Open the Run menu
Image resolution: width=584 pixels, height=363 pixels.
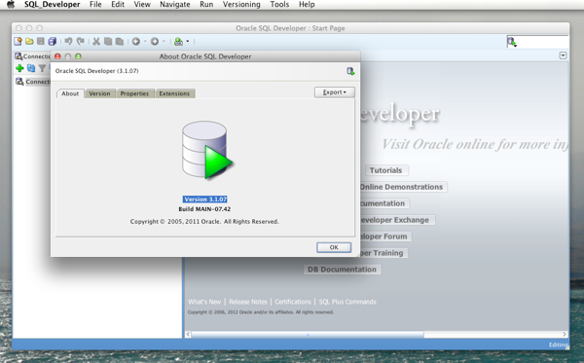tap(206, 5)
